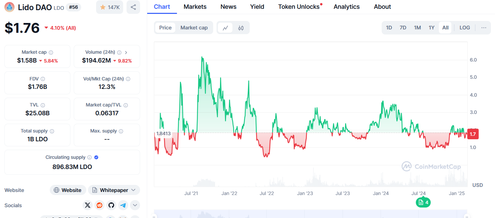Viewport: 495px width, 218px height.
Task: Switch to the line chart icon
Action: coord(225,28)
